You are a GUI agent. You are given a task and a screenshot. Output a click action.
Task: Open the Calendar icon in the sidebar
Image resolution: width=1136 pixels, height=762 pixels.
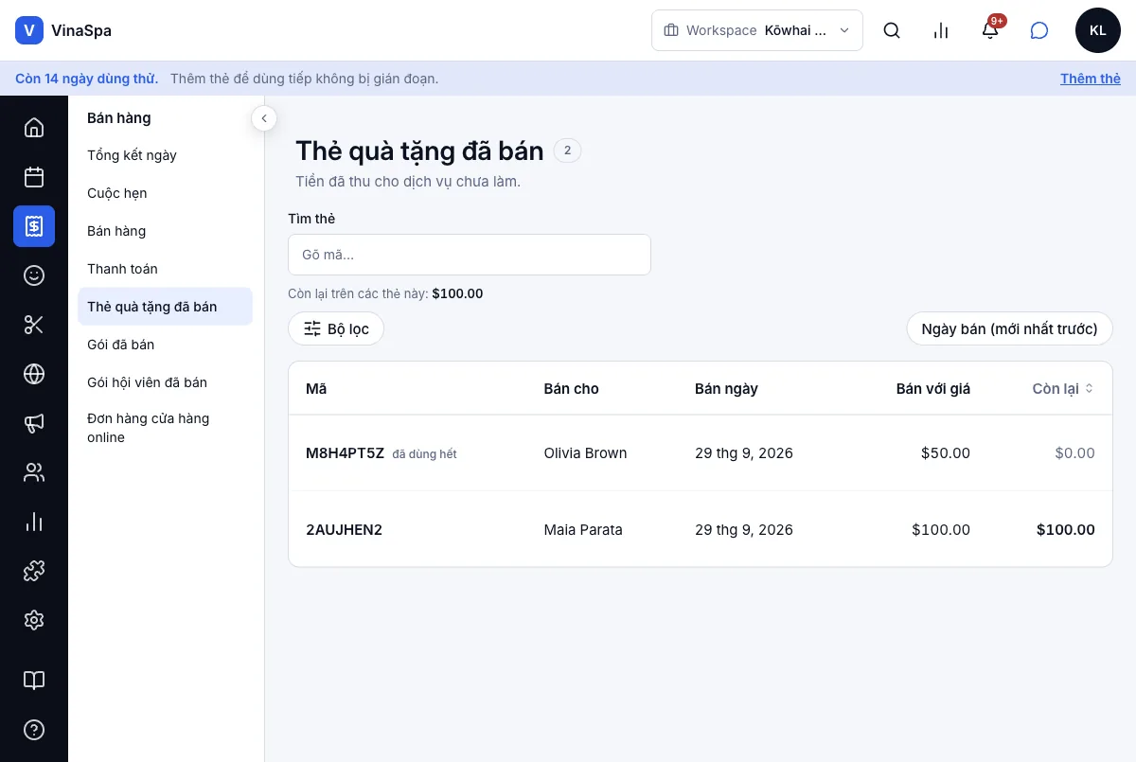pyautogui.click(x=34, y=177)
